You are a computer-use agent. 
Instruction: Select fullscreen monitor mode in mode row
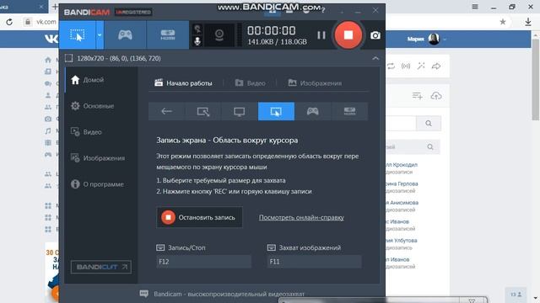point(240,111)
